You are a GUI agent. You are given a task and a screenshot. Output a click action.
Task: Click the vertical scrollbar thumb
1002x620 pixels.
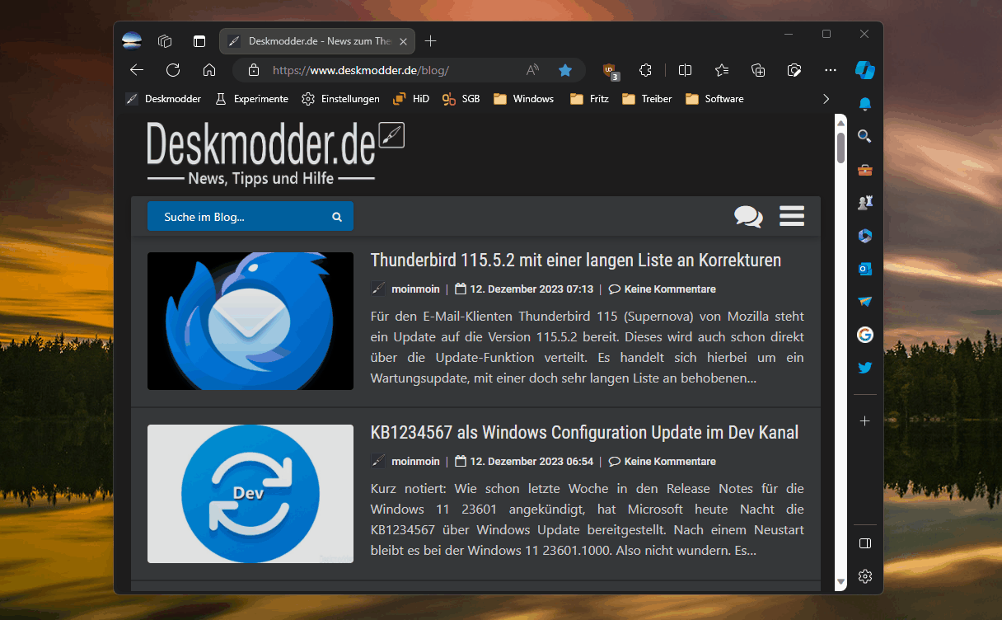click(x=840, y=148)
